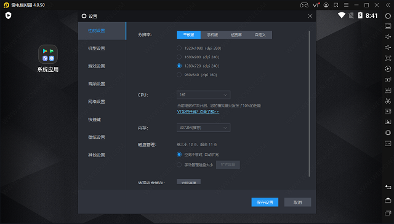Click shake/rotate device icon in sidebar
The width and height of the screenshot is (394, 224).
pos(388,133)
